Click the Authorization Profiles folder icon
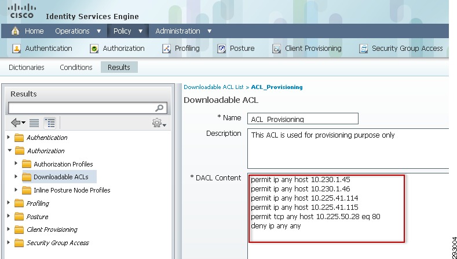The image size is (457, 259). point(27,164)
